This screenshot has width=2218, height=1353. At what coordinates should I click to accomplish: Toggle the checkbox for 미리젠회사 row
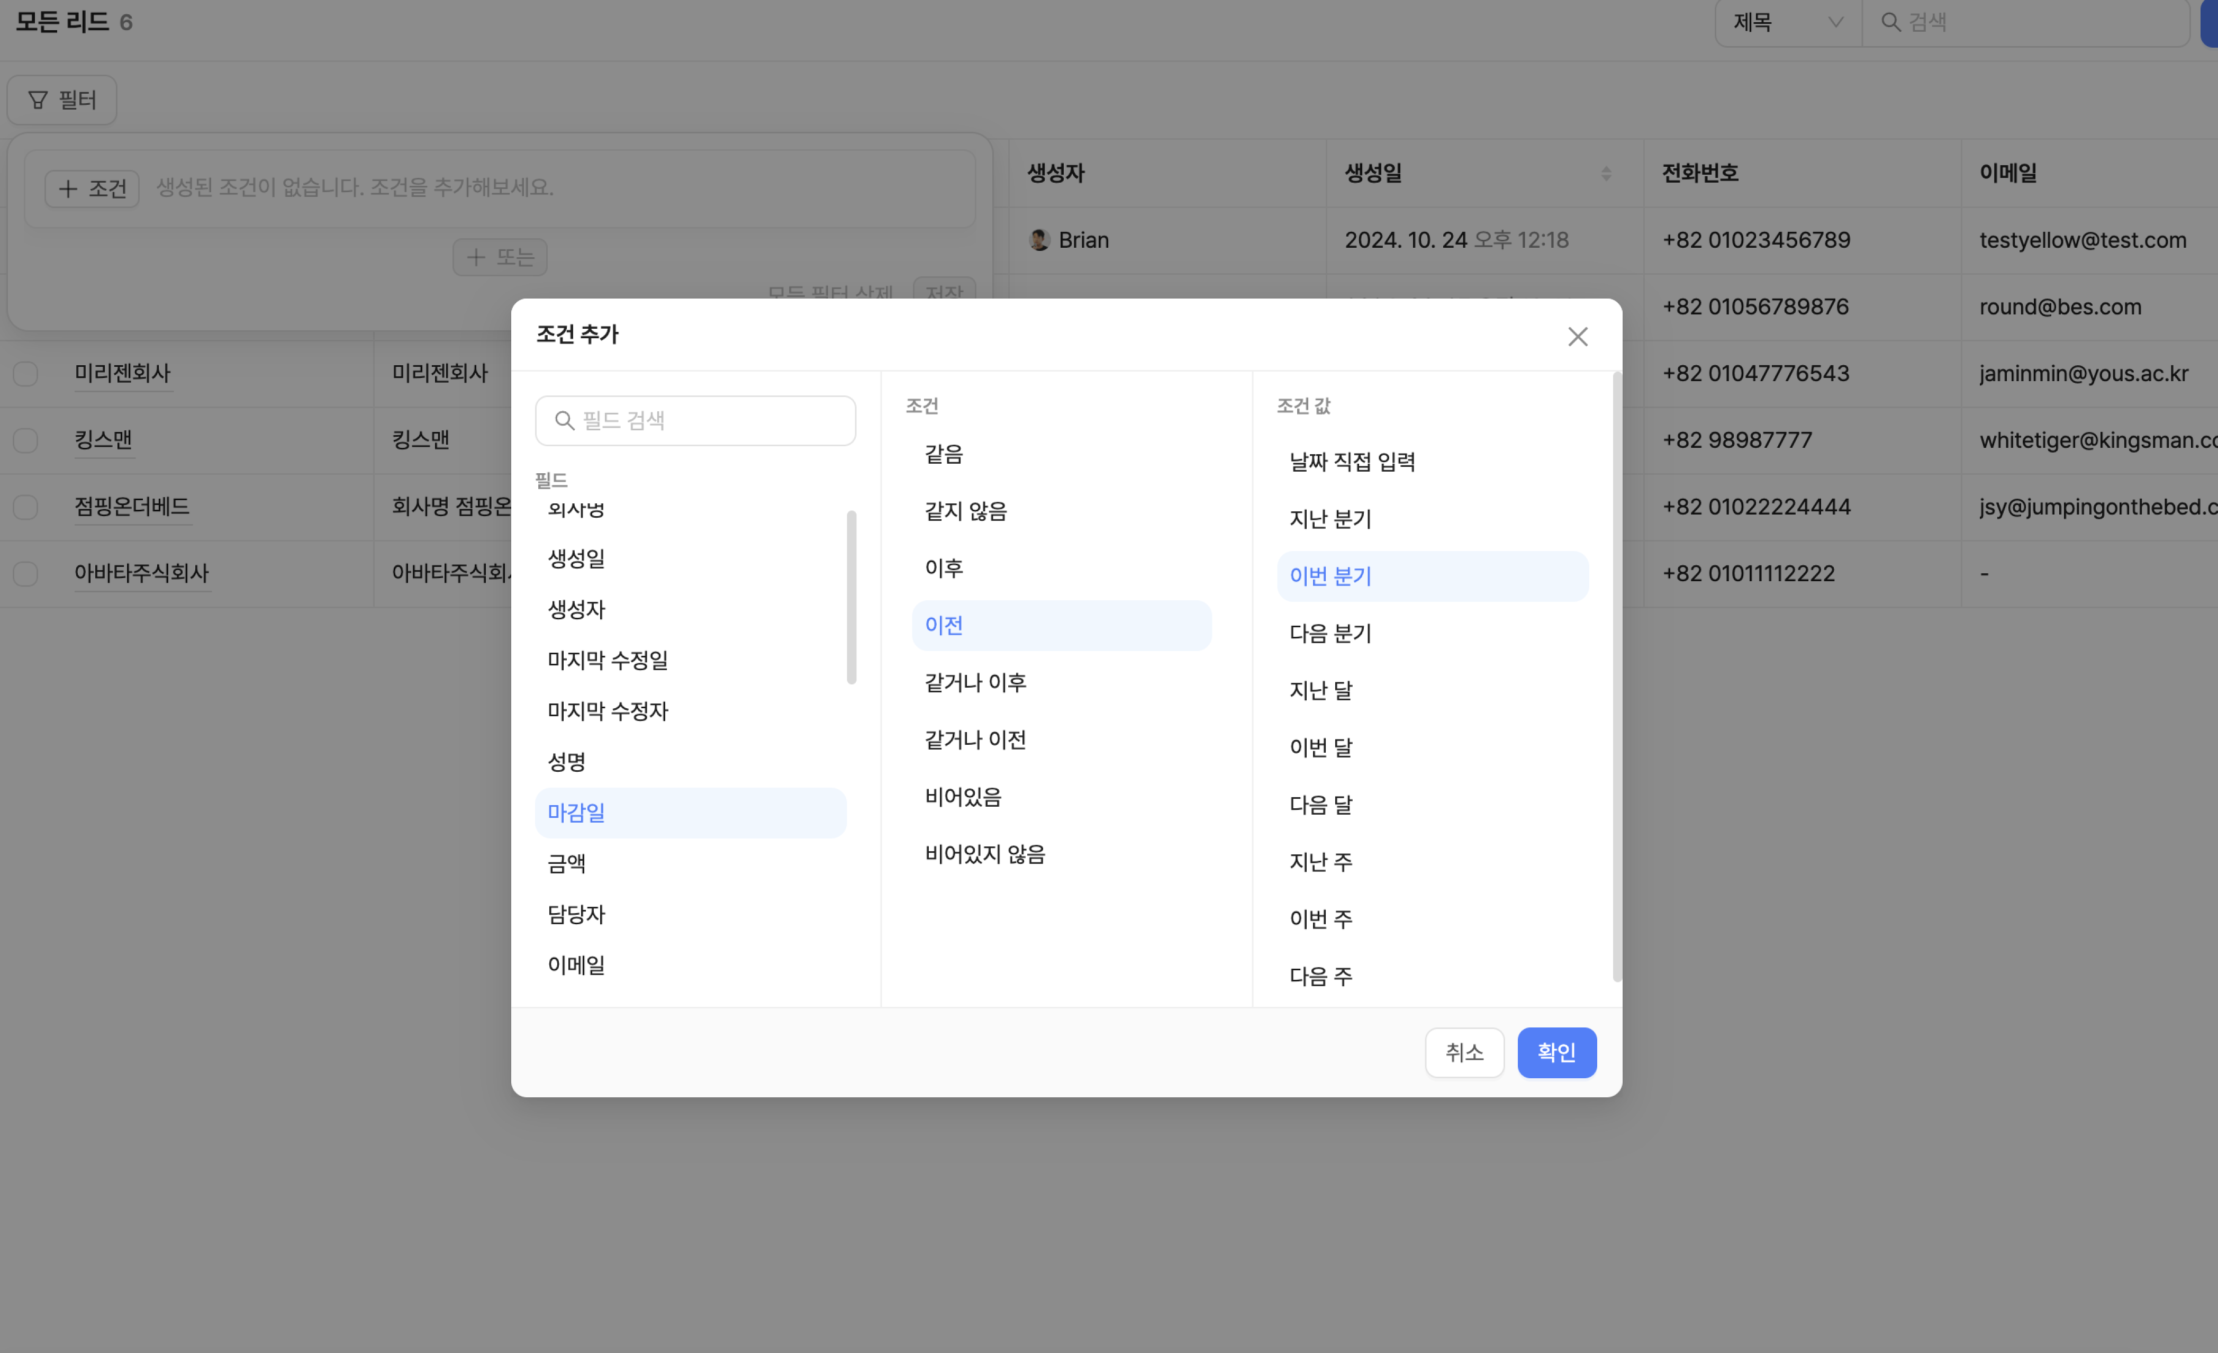25,374
